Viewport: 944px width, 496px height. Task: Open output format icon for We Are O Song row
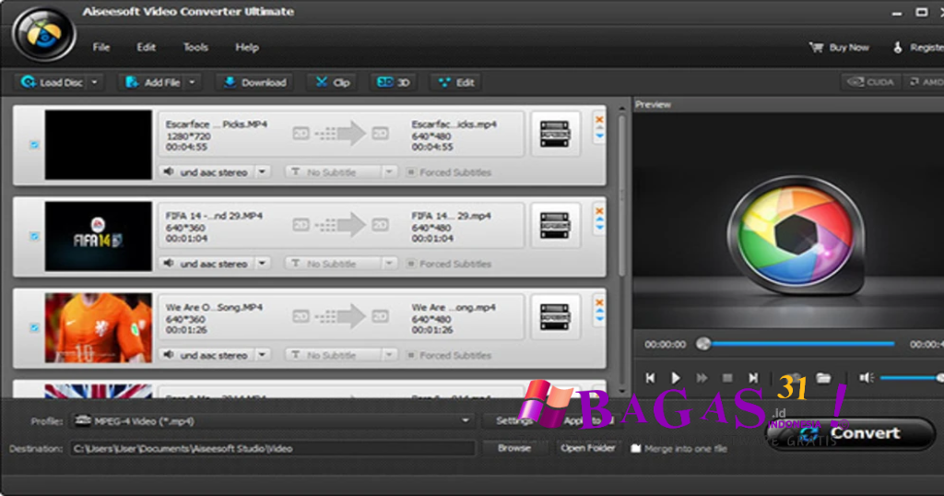click(555, 316)
